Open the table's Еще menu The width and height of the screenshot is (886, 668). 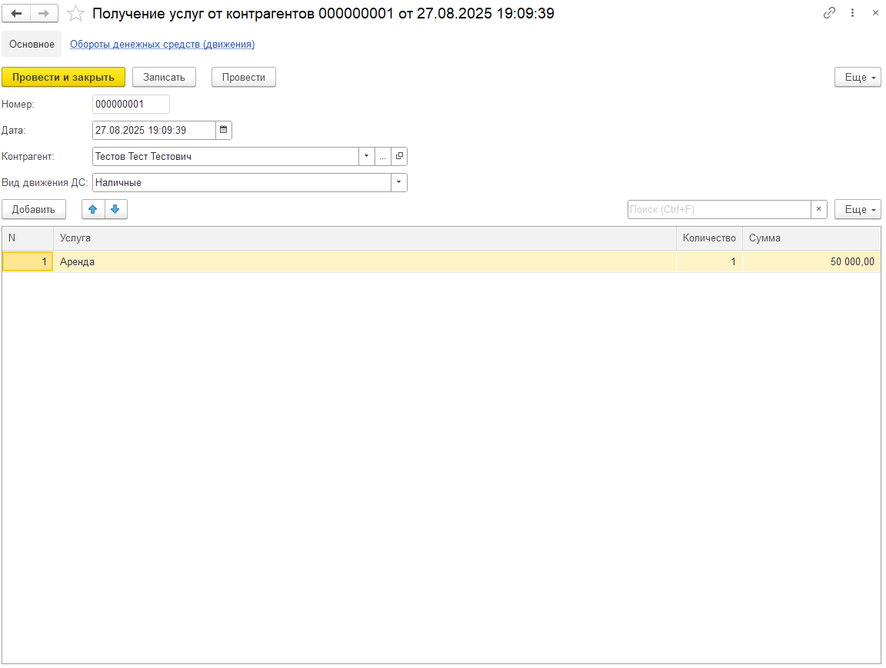pos(858,209)
